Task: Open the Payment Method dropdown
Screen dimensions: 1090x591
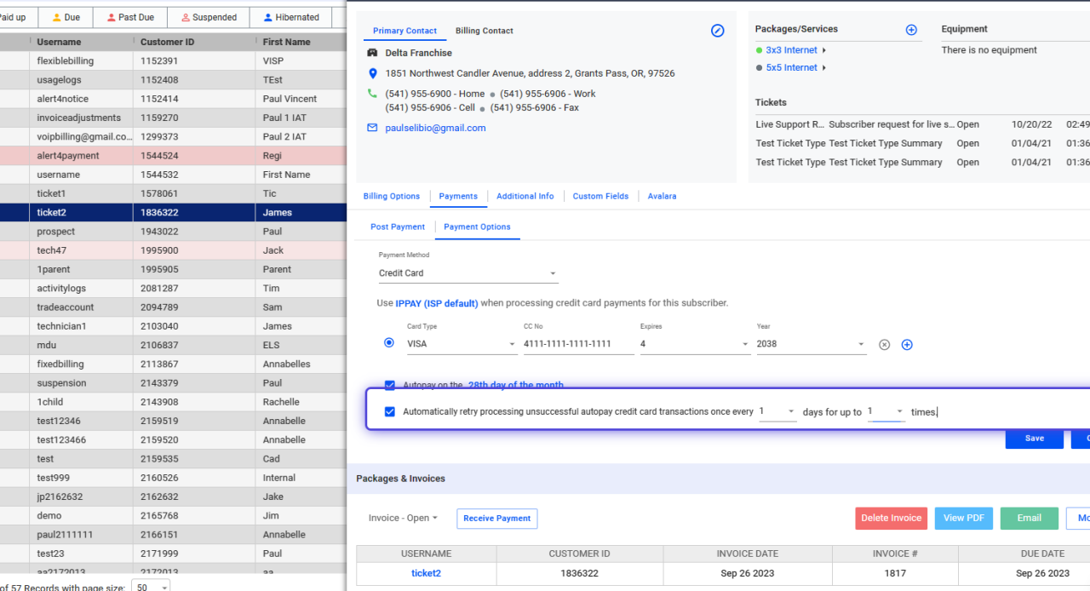Action: 467,273
